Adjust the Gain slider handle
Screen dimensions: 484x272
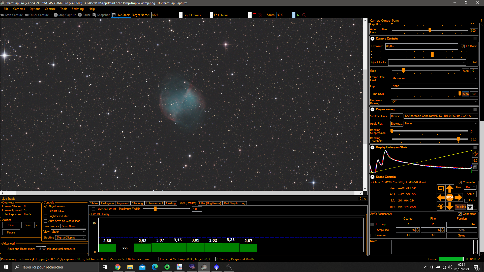403,71
